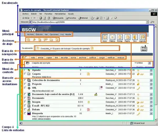Open the Agenda calendar icon
158x133 pixels.
[142, 37]
